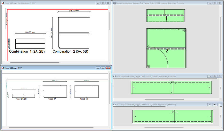Click the Tread 5B outline drawing
The image size is (224, 131).
point(87,92)
